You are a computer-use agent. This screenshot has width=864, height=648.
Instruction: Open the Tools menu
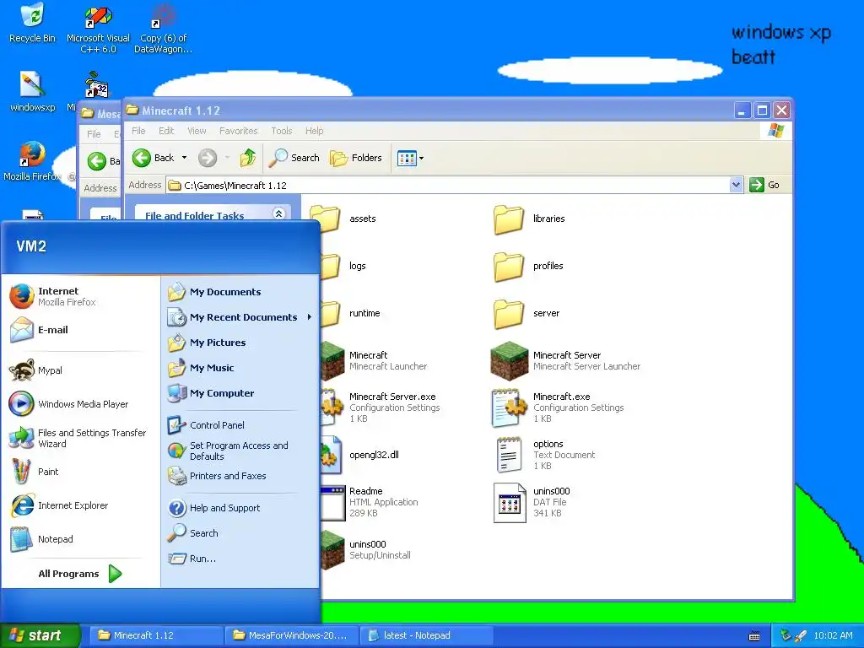tap(282, 131)
